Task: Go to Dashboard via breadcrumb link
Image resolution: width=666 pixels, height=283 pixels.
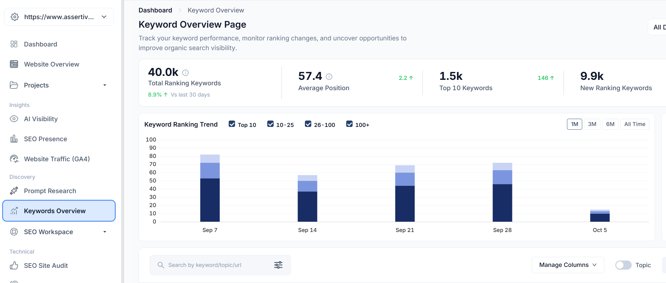Action: point(155,10)
